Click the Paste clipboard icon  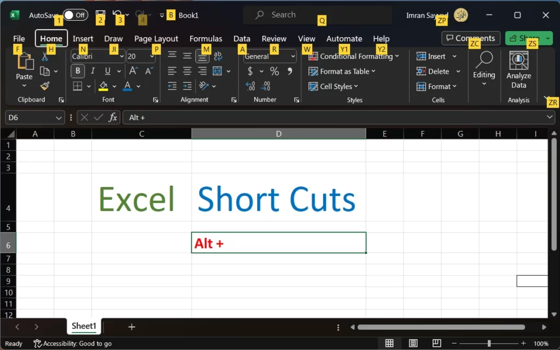point(25,62)
